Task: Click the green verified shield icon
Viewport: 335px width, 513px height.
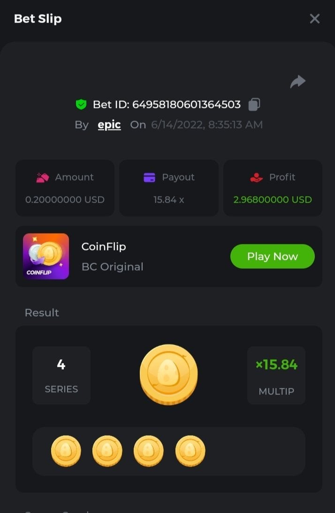Action: click(81, 104)
